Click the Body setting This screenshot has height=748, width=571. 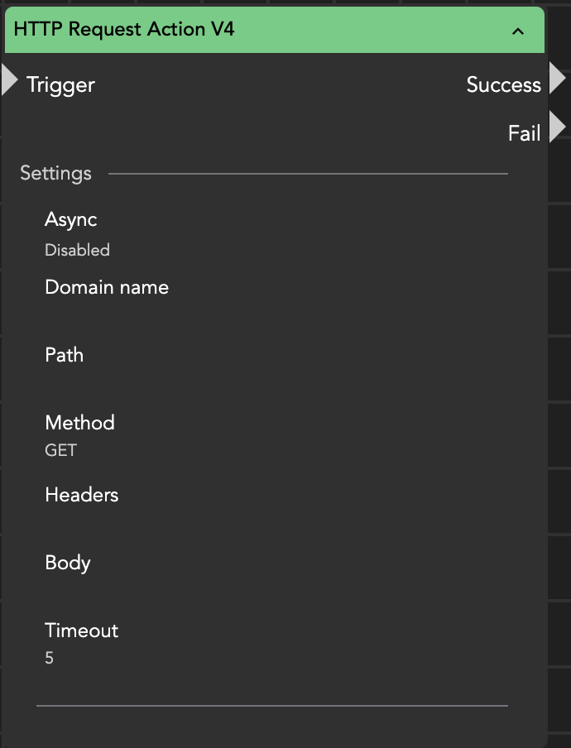67,563
